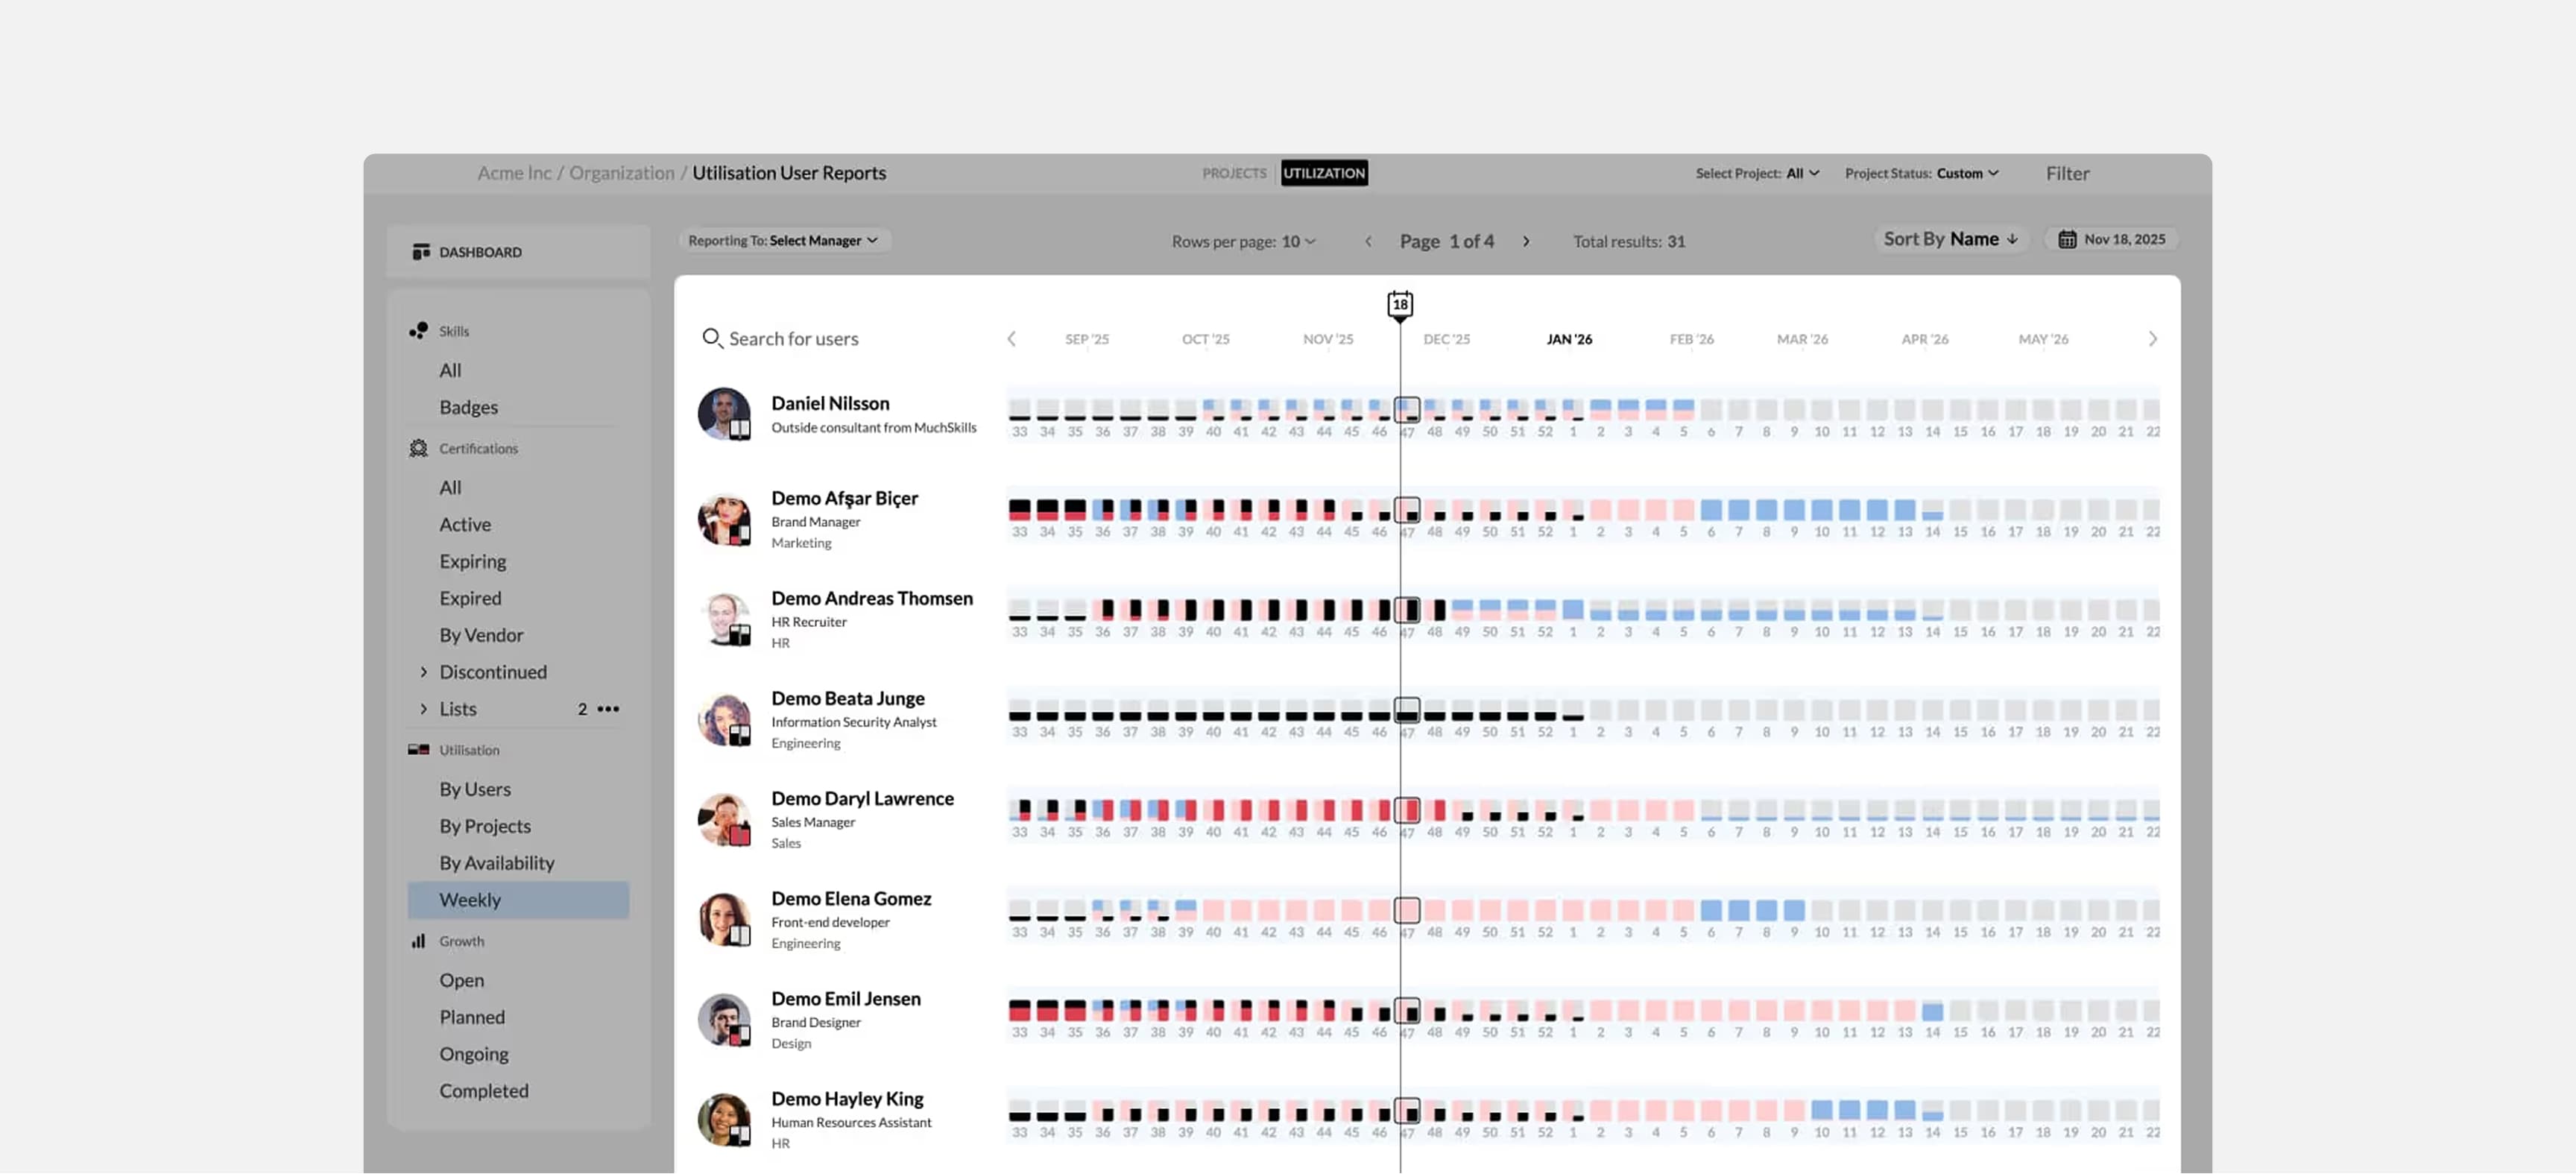
Task: Select Expiring certifications menu item
Action: [x=472, y=561]
